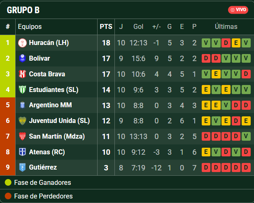Screen dimensions: 254x203
Task: Select the Gol column header
Action: (138, 27)
